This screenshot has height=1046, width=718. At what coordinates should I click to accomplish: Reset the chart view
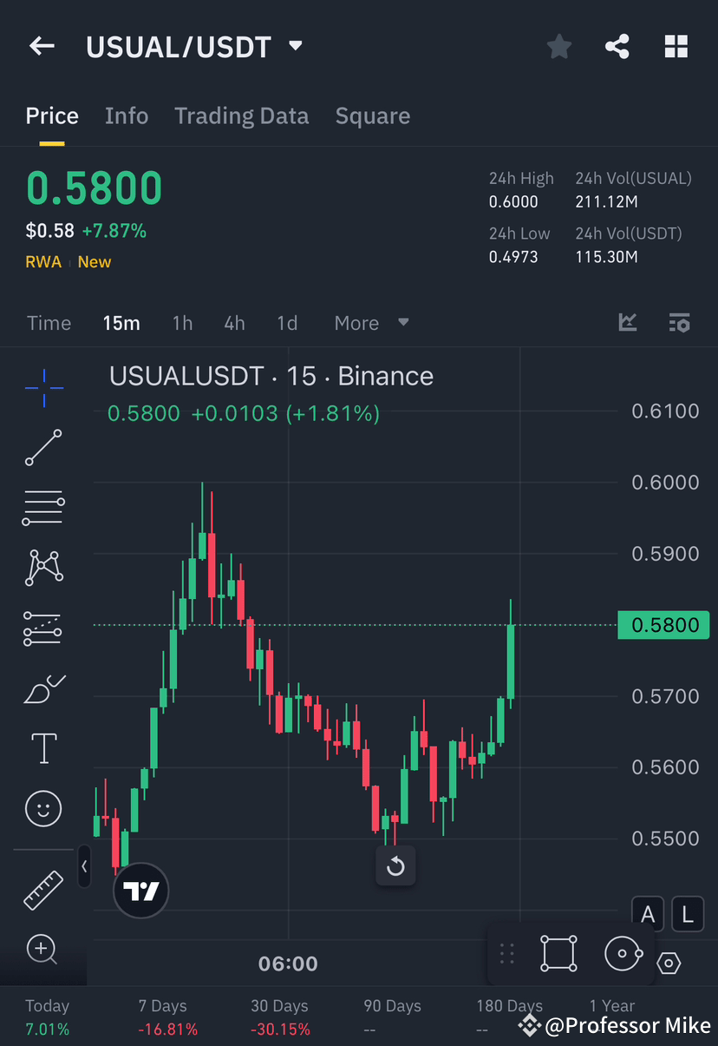pyautogui.click(x=395, y=865)
